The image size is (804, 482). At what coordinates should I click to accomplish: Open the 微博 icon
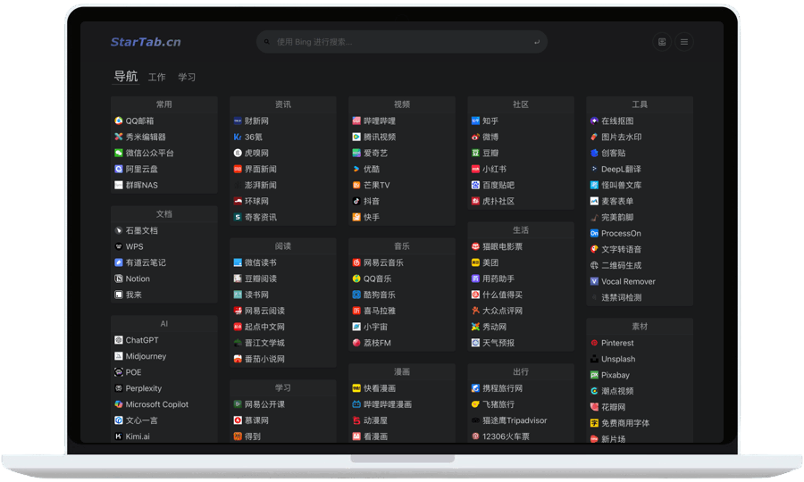(x=475, y=137)
